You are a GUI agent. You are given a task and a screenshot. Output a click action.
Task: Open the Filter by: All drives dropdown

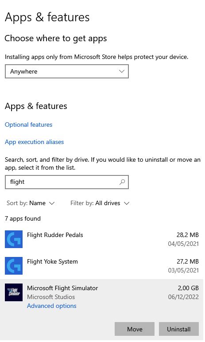tap(100, 203)
